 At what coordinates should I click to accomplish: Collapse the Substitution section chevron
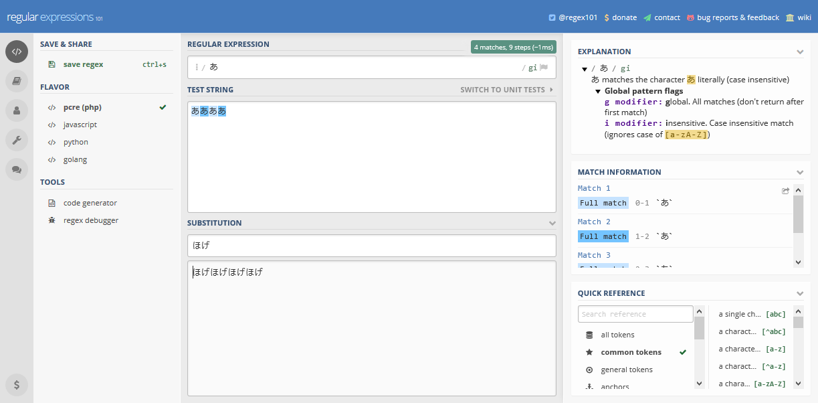(x=552, y=223)
